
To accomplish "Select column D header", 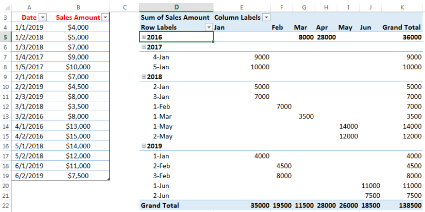I will point(176,7).
